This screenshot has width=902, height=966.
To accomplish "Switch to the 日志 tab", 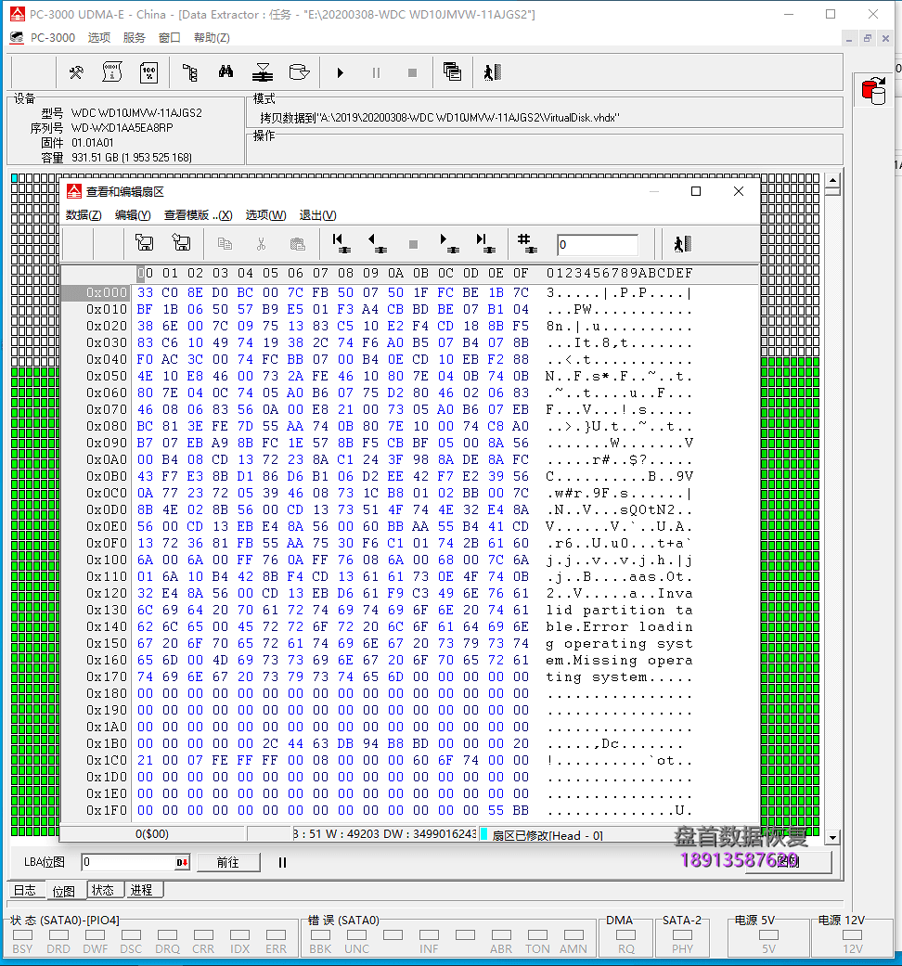I will click(x=26, y=890).
